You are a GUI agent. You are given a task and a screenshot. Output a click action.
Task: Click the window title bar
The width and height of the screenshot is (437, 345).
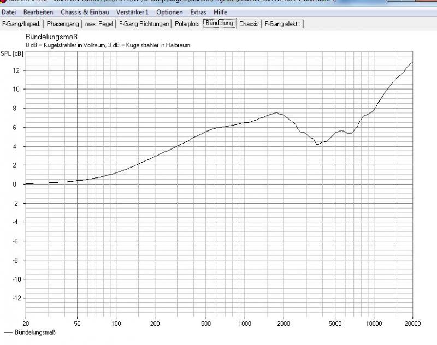point(218,3)
